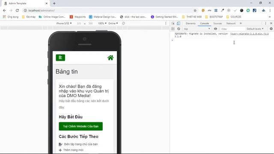274x154 pixels.
Task: Open console settings gear
Action: pos(271,29)
